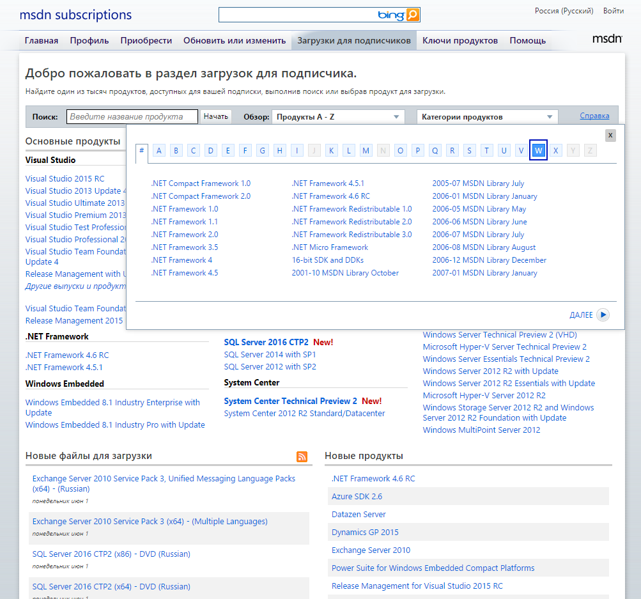Click the msdn logo at top right
Screen dimensions: 641x599
(x=607, y=39)
